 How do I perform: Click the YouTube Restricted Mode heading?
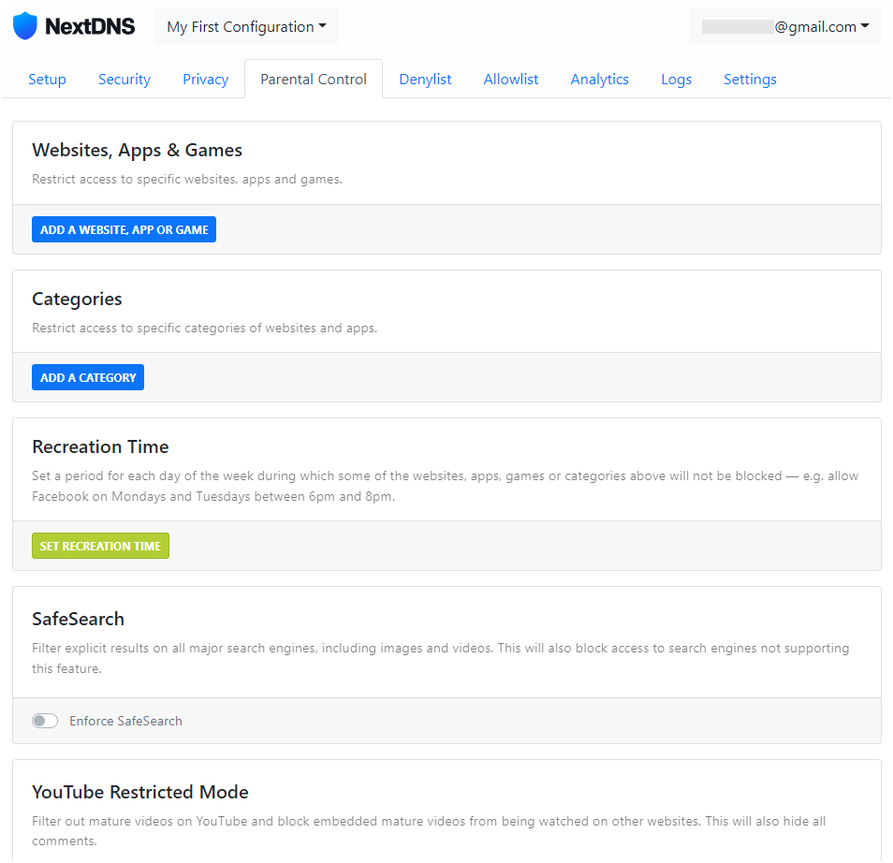(140, 792)
